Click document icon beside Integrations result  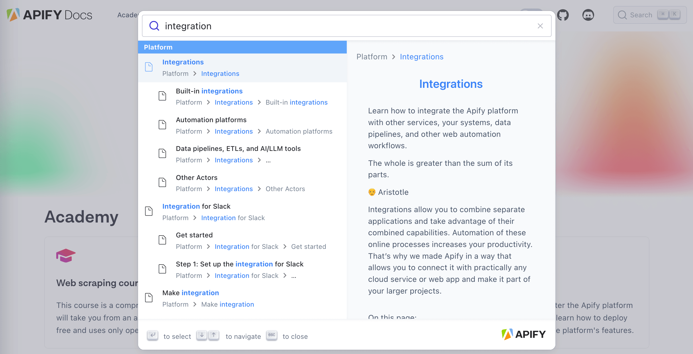pos(149,67)
